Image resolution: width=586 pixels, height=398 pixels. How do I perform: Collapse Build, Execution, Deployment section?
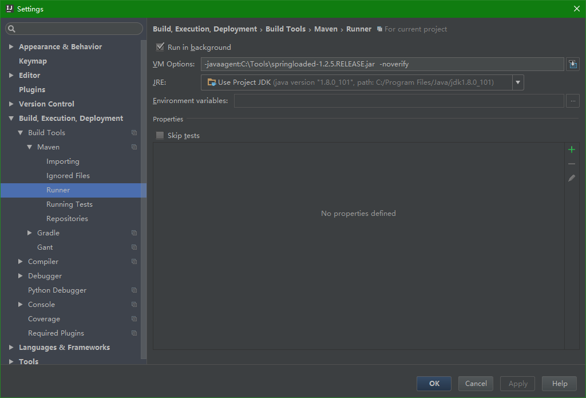click(x=11, y=118)
